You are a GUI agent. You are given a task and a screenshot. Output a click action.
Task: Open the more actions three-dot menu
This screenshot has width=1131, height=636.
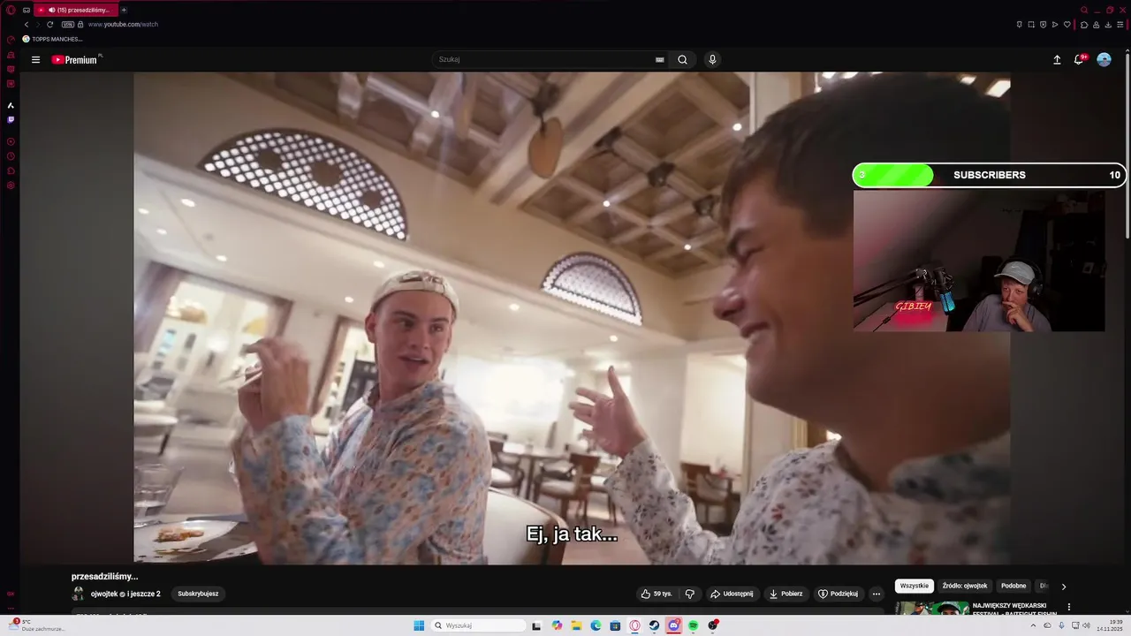point(877,594)
